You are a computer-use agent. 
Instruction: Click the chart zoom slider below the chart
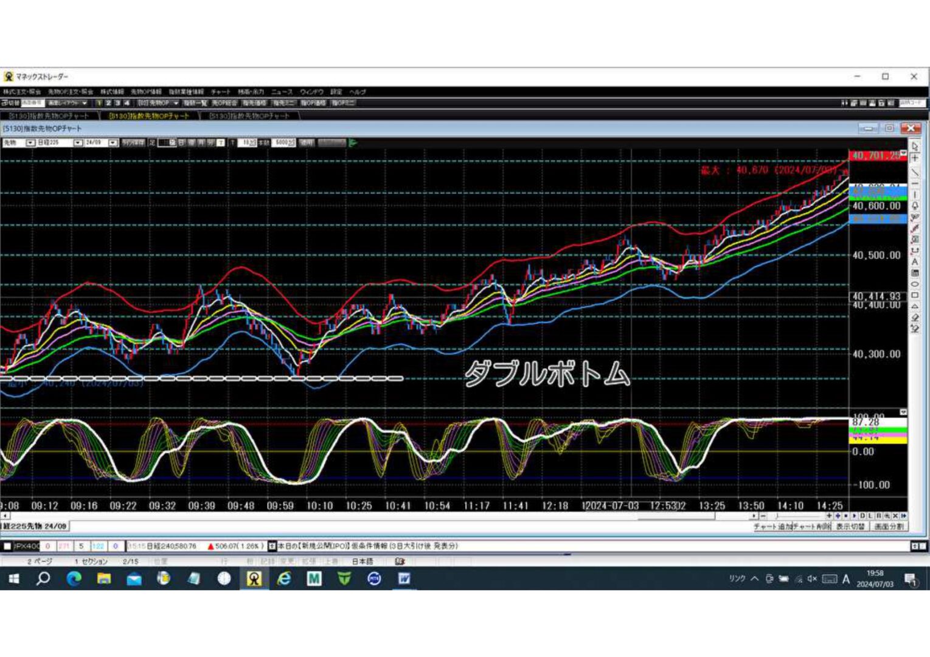point(777,516)
